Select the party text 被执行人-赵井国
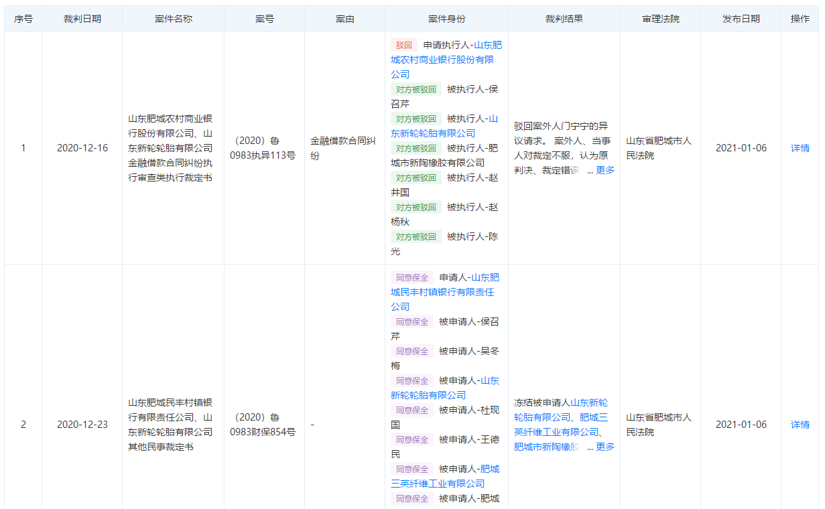This screenshot has width=825, height=509. 444,185
